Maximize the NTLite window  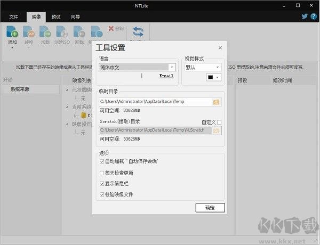pyautogui.click(x=298, y=5)
